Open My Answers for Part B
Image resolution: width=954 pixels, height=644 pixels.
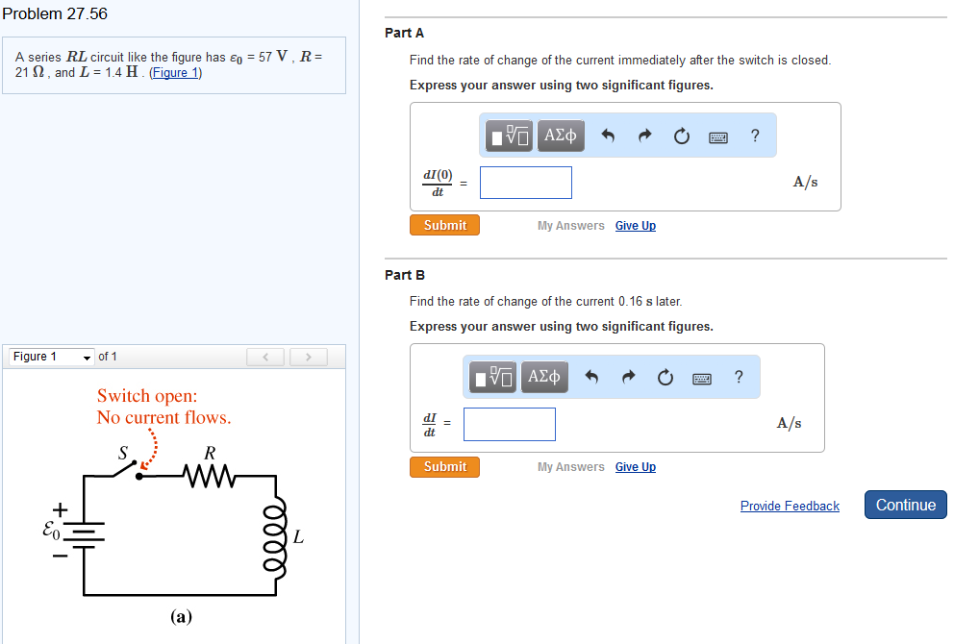(x=570, y=467)
